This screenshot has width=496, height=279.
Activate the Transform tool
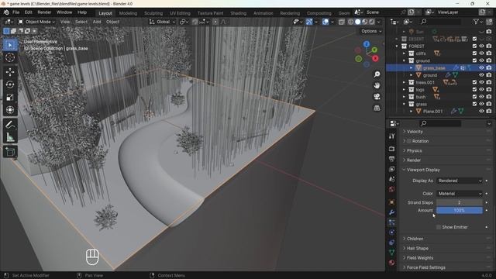pos(10,110)
